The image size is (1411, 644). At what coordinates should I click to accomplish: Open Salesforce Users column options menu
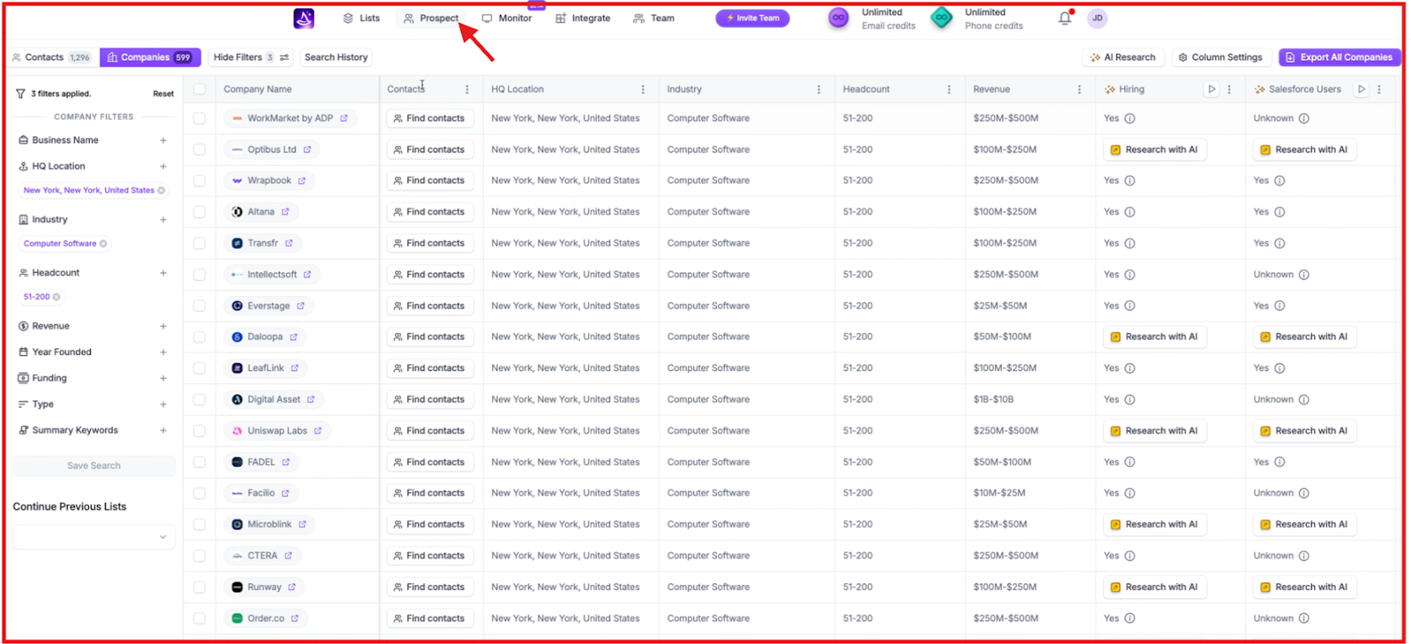1379,89
